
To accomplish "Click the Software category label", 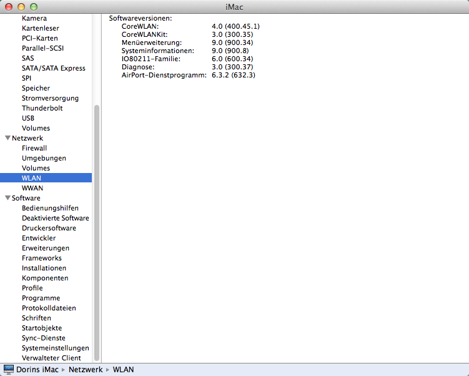I will tap(26, 198).
